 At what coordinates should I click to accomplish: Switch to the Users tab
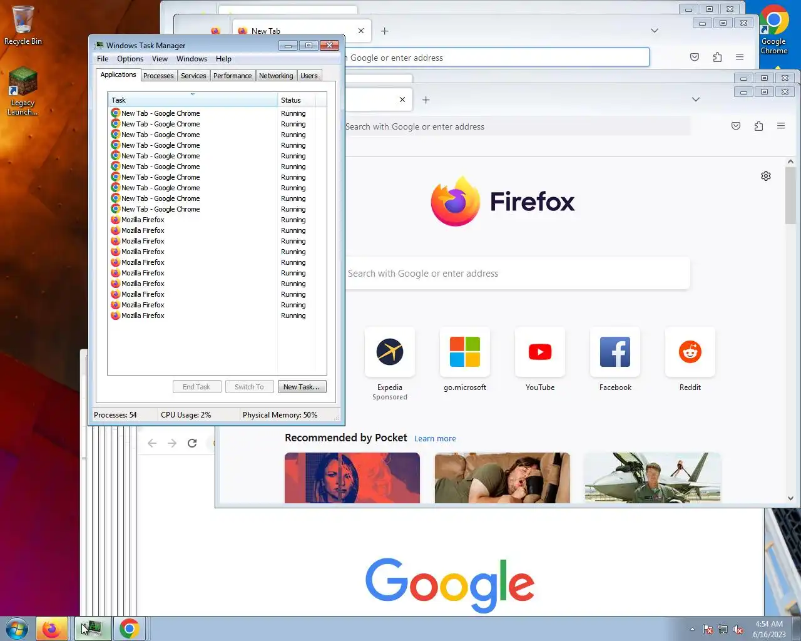click(x=309, y=76)
